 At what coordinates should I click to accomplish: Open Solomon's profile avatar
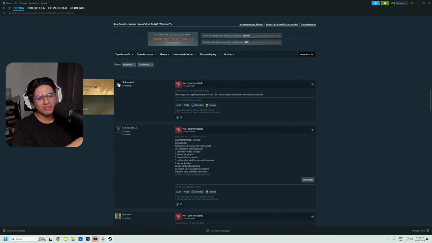tap(118, 84)
